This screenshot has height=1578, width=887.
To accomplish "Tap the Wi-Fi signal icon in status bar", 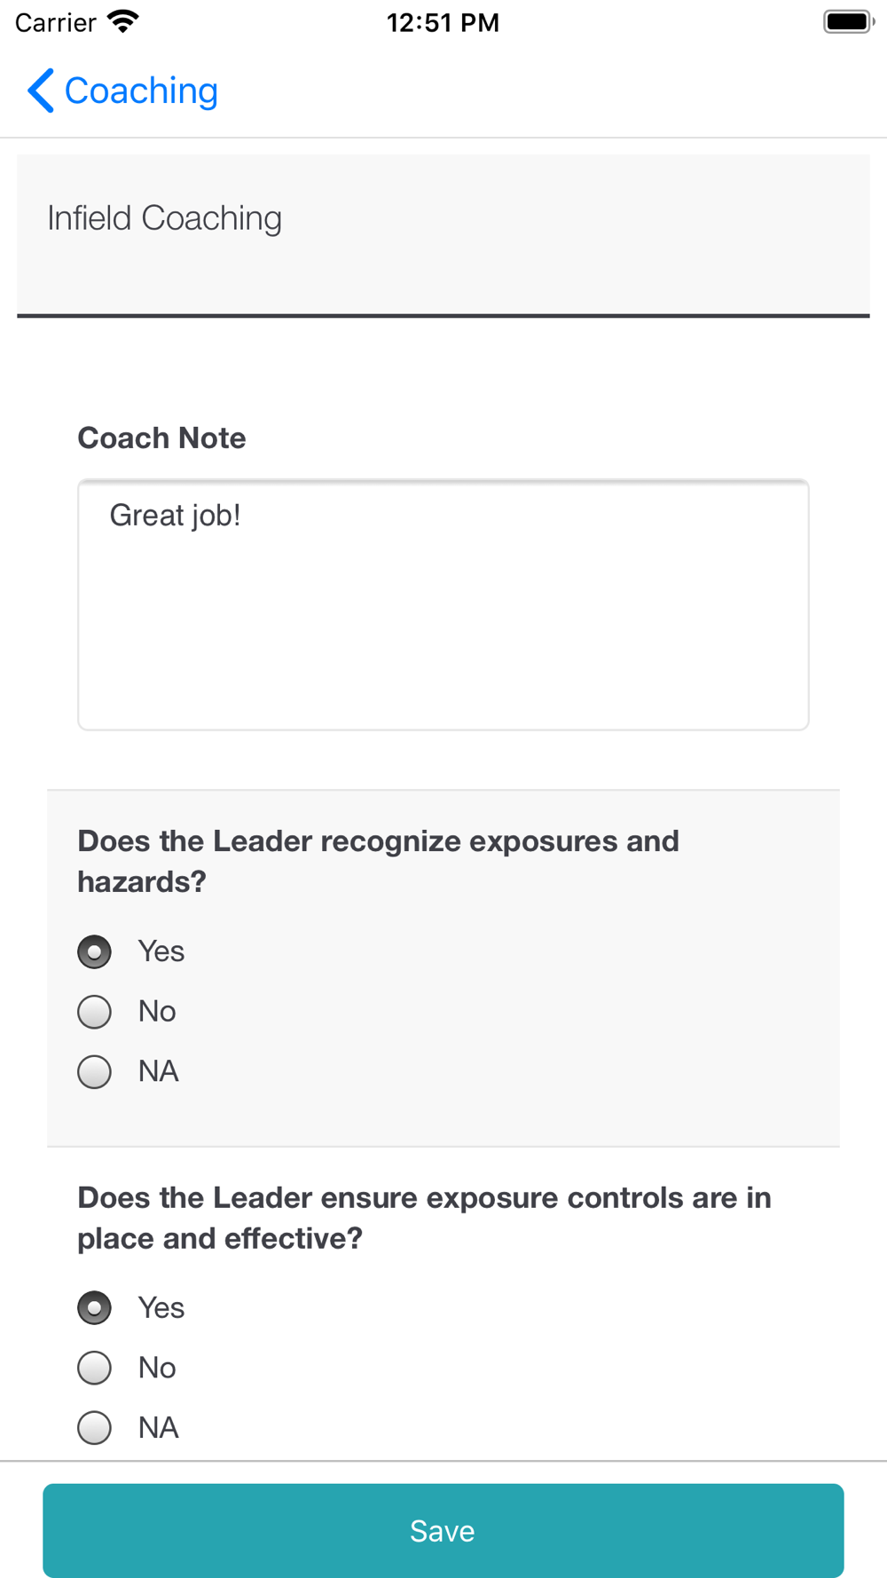I will tap(123, 21).
